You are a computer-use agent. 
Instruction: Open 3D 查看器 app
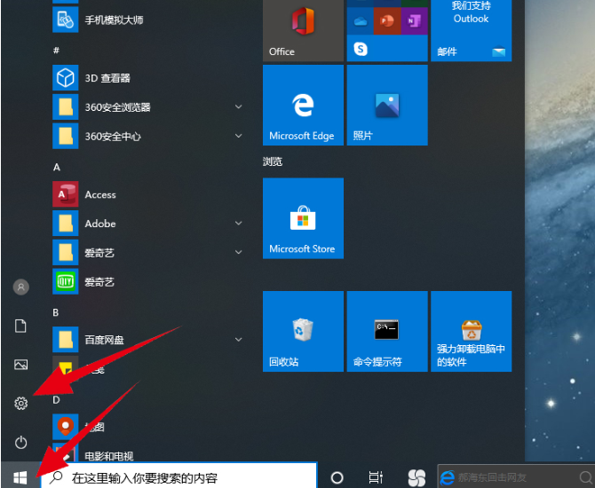pyautogui.click(x=147, y=78)
